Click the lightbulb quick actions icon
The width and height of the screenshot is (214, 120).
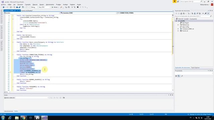point(10,73)
